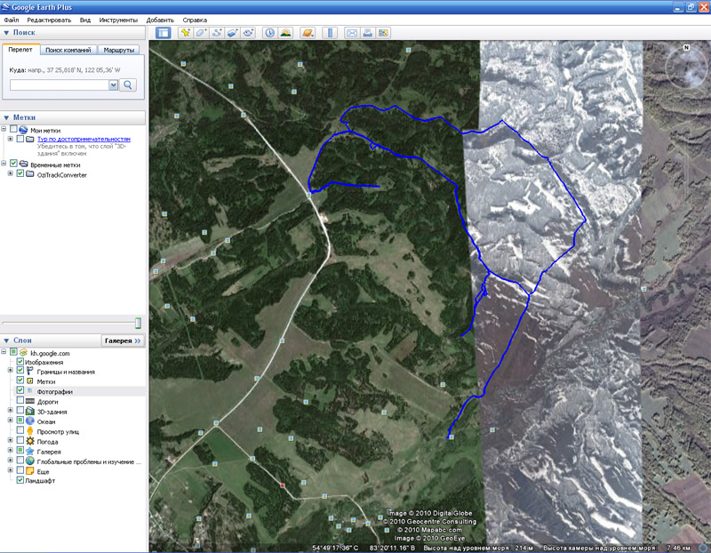The image size is (711, 553).
Task: Click the historical imagery clock icon
Action: click(269, 33)
